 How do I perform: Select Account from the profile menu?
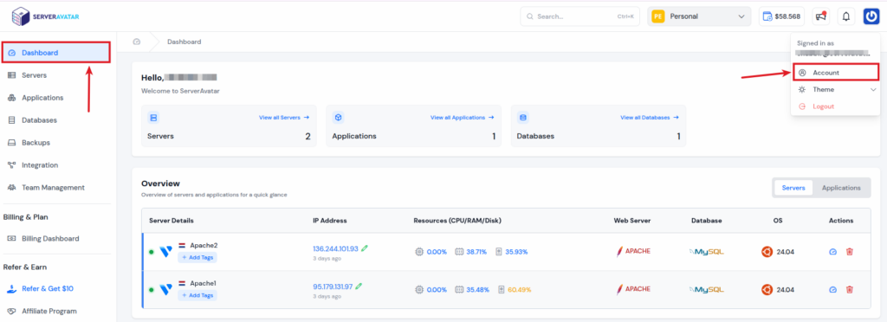point(836,73)
